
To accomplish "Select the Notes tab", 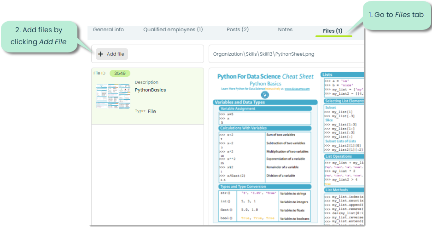I will (x=285, y=29).
